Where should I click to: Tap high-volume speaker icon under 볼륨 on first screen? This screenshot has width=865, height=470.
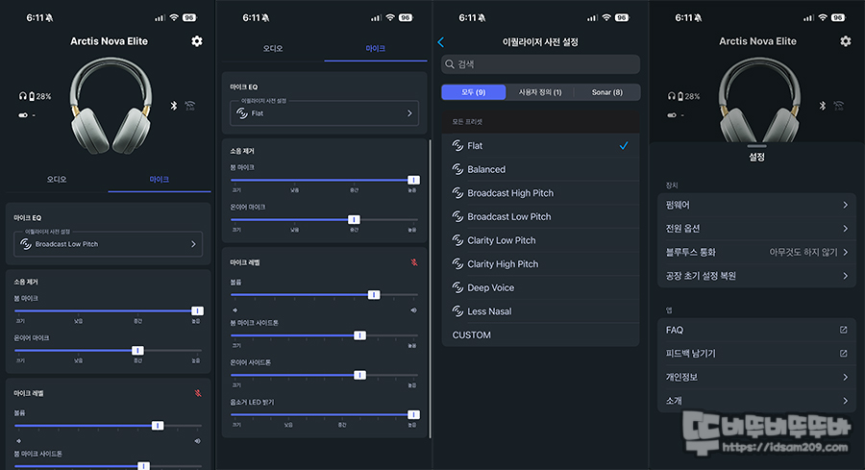coord(197,441)
